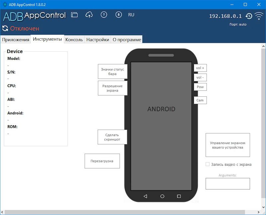Switch language using the RU icon

coord(131,15)
